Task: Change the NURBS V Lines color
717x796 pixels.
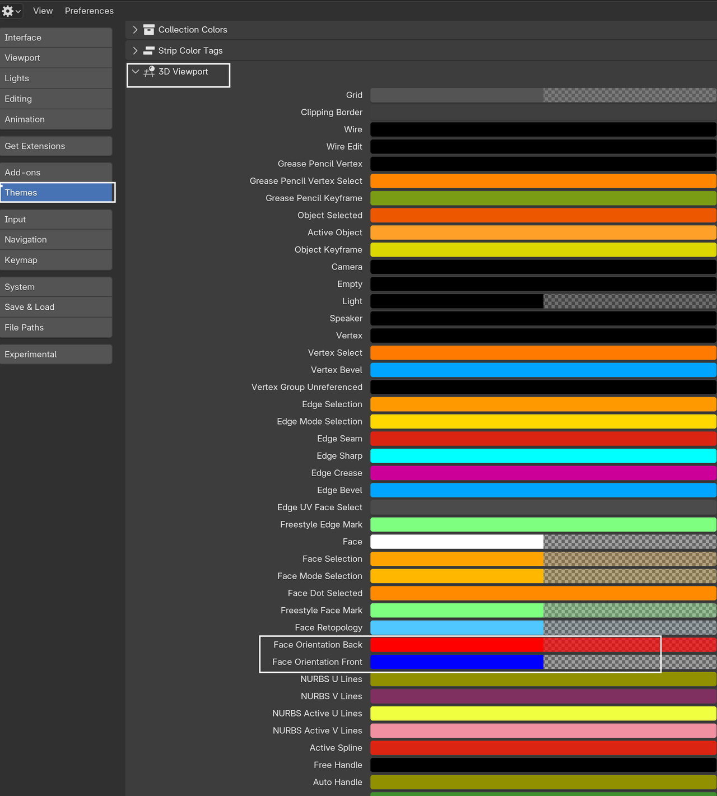Action: [543, 696]
